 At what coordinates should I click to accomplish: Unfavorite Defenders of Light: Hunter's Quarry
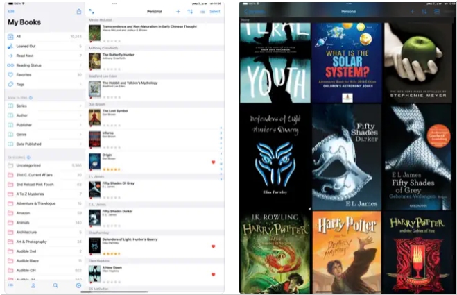tap(213, 246)
